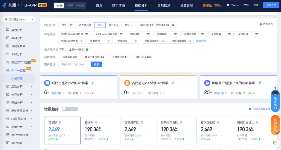Viewport: 281px width, 150px height.
Task: Check 过滤匿名路由 checkbox
Action: (109, 57)
